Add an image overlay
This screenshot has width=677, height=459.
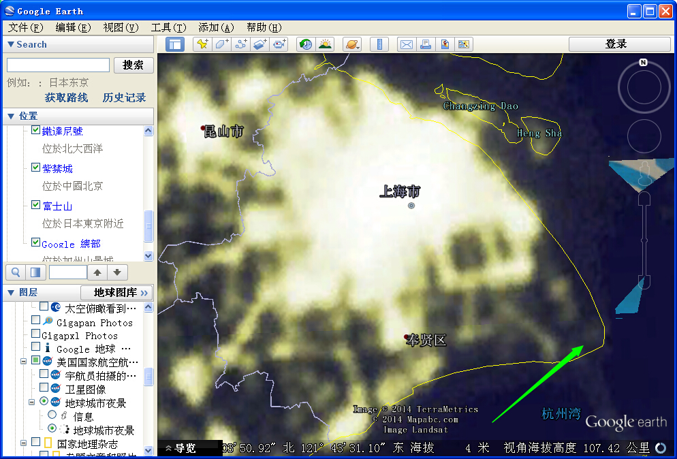pos(259,44)
